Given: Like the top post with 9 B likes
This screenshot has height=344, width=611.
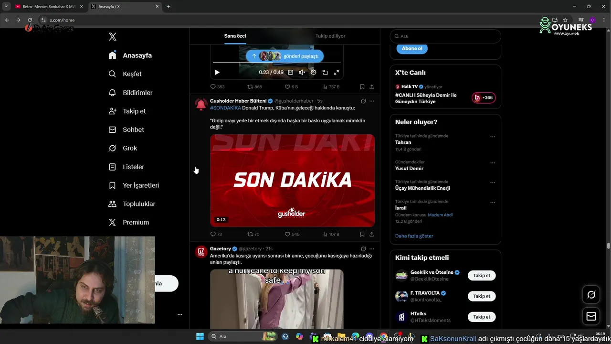Looking at the screenshot, I should pos(291,87).
